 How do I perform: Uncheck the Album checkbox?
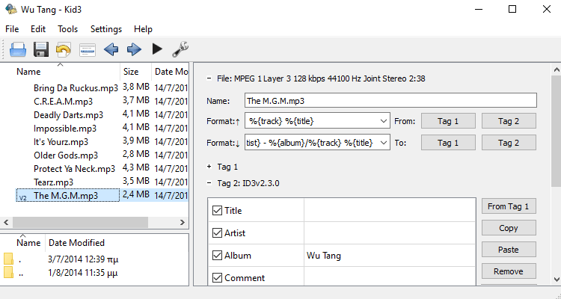[217, 256]
